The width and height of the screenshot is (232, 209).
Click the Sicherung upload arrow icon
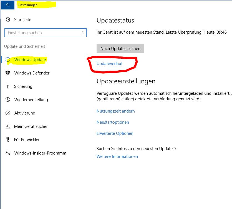(8, 86)
